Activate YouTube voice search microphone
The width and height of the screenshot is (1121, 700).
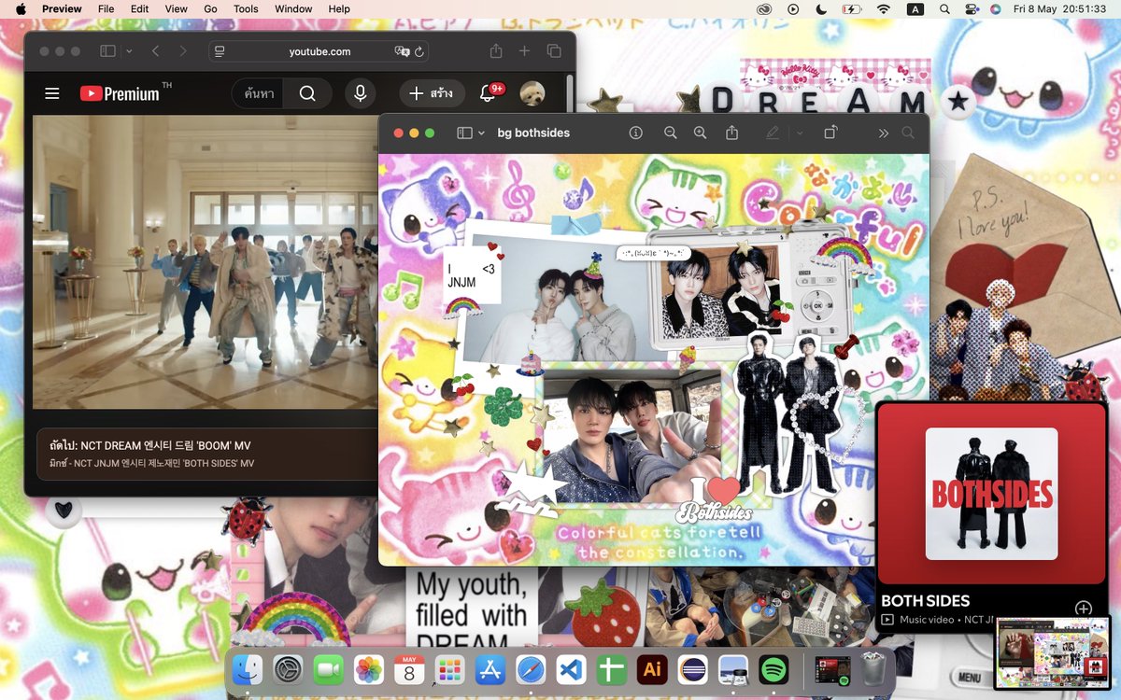coord(360,93)
